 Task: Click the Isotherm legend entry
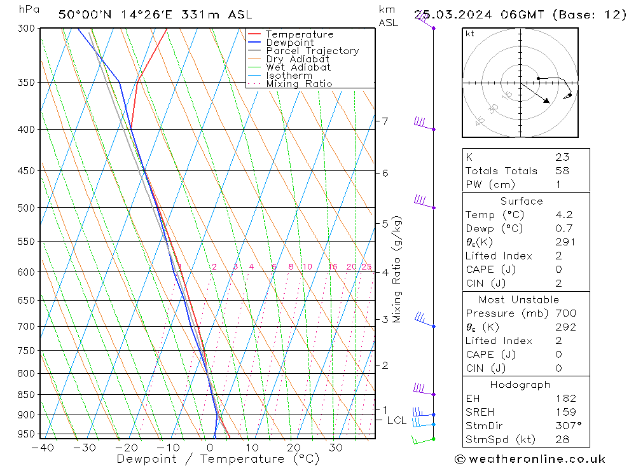280,76
